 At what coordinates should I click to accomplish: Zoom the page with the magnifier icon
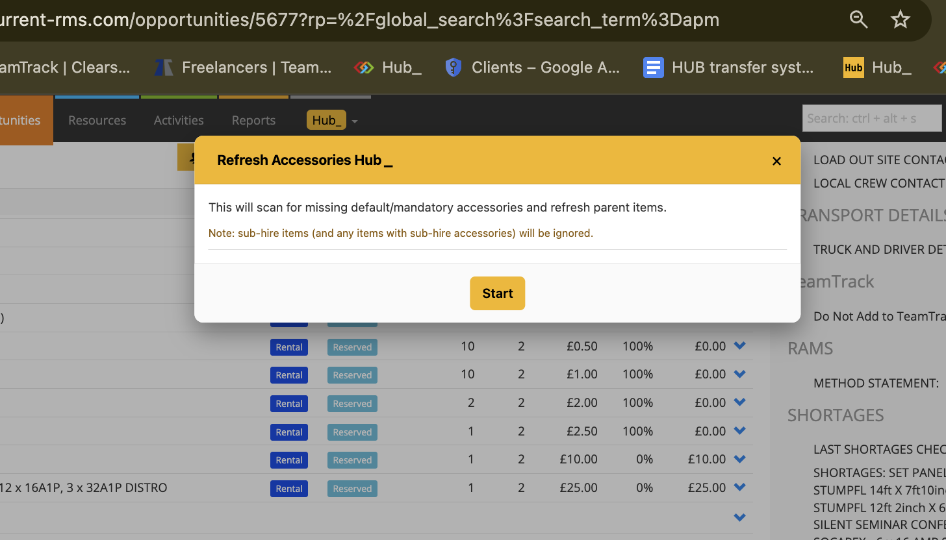pos(859,19)
